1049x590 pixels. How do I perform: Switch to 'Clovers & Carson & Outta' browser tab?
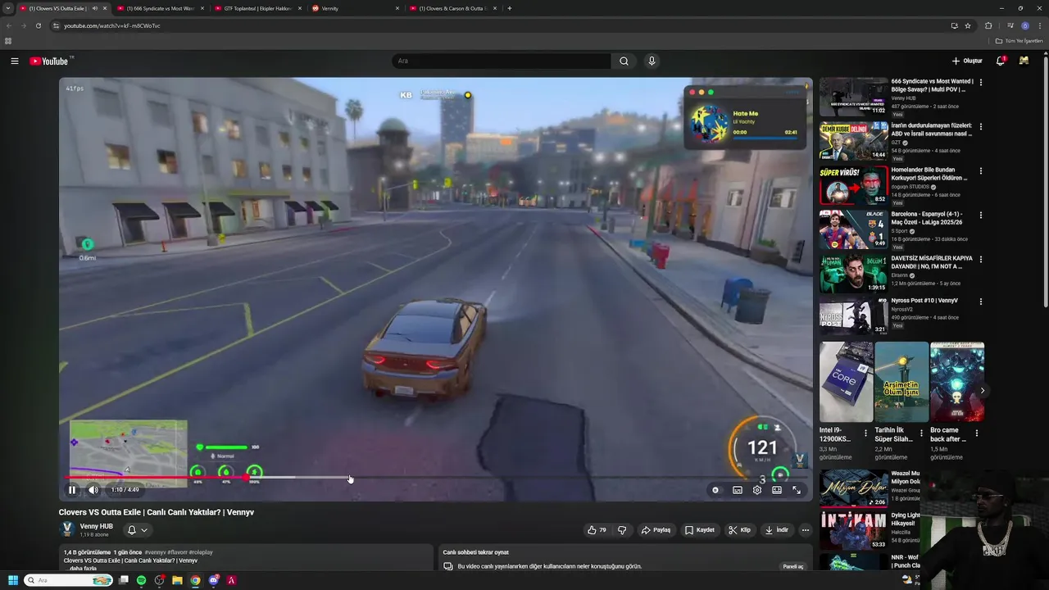tap(452, 8)
